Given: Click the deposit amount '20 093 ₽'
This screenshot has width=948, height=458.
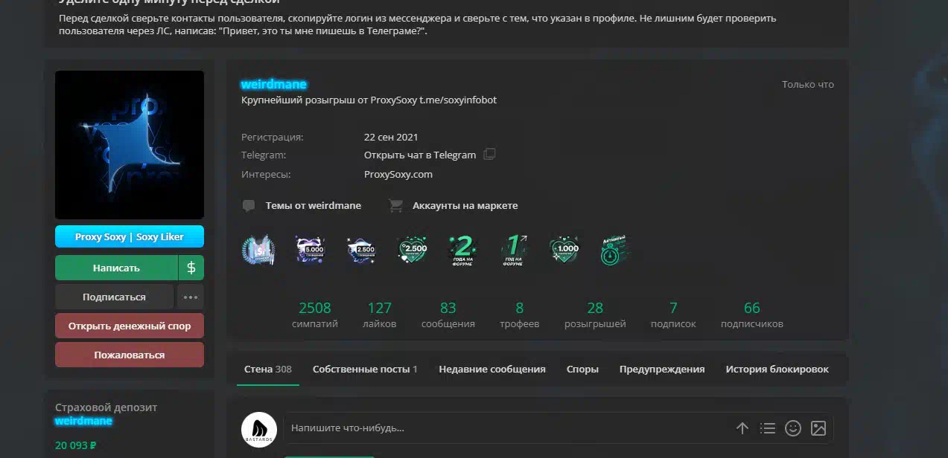Looking at the screenshot, I should [x=77, y=446].
